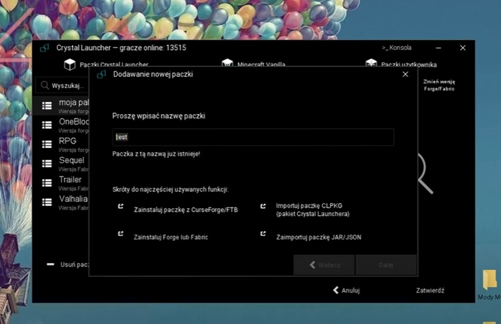501x324 pixels.
Task: Click the list icon next to RPG pack
Action: (x=47, y=144)
